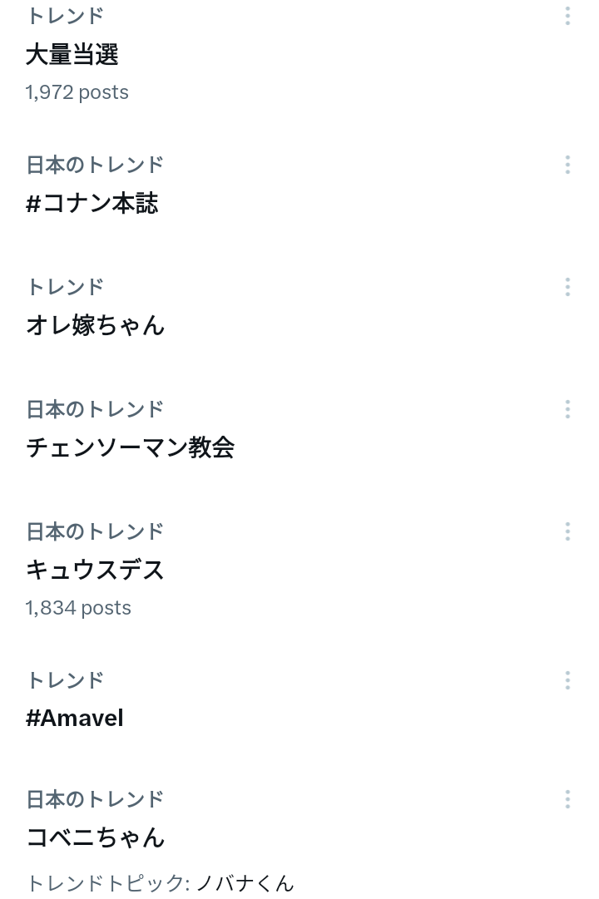The width and height of the screenshot is (599, 899).
Task: Tap the トレンド label above #Amavel
Action: [65, 679]
